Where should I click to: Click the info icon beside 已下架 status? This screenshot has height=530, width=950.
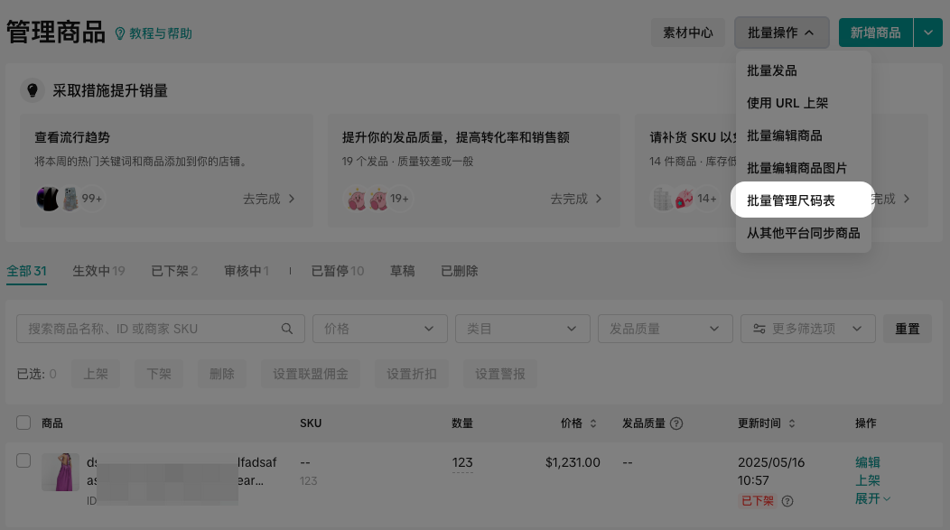[x=787, y=501]
